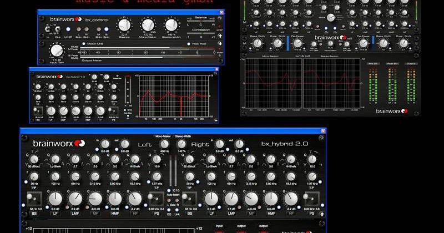Click the right HMF label button in bx_hybrid 2.0

point(271,214)
